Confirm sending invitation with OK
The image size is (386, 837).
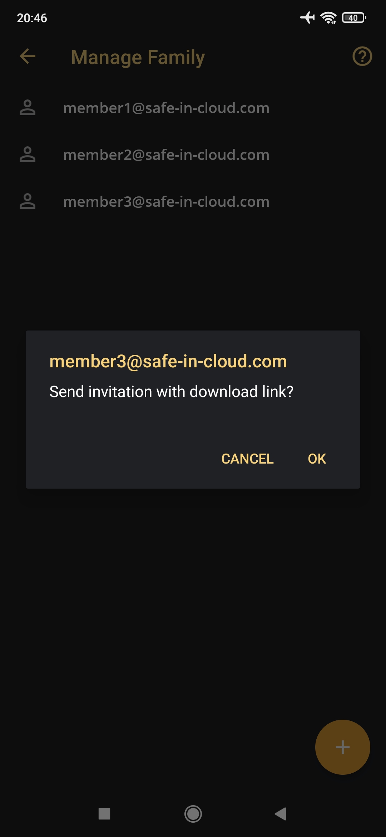tap(317, 459)
